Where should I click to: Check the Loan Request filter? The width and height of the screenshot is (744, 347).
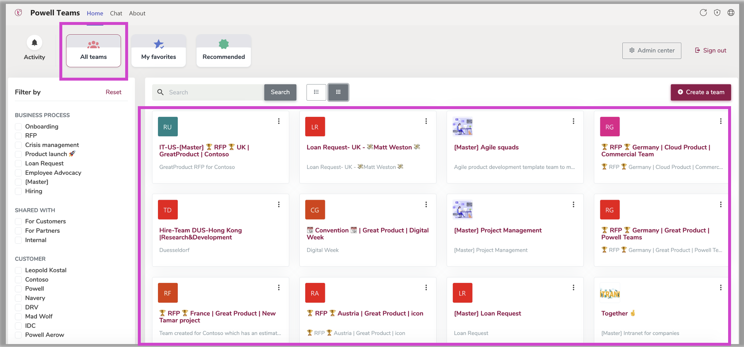pos(18,163)
